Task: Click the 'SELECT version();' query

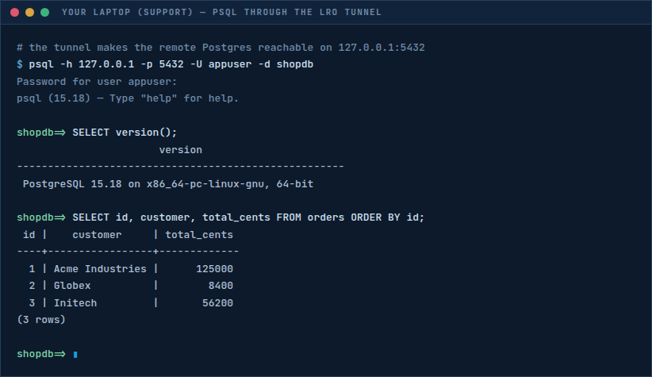Action: click(x=125, y=133)
